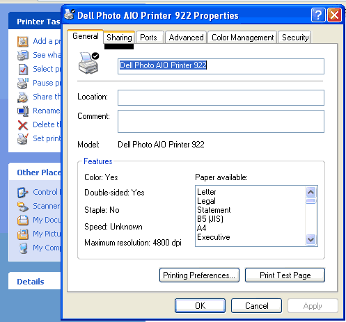
Task: Click the Select printing preferences icon
Action: point(23,70)
